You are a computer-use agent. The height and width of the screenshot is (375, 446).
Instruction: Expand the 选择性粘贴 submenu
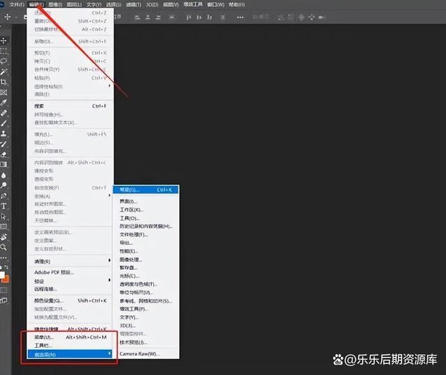(x=70, y=86)
